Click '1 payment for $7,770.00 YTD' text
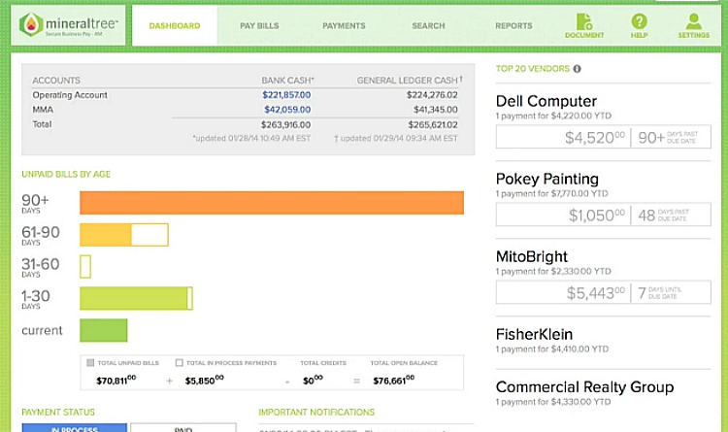This screenshot has width=728, height=432. click(552, 193)
